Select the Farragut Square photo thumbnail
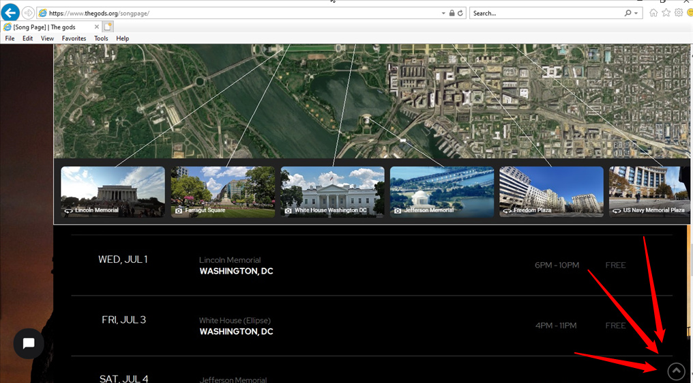 (223, 191)
